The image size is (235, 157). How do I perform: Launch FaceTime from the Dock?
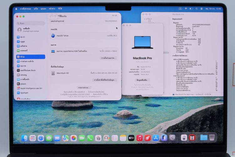coord(82,138)
